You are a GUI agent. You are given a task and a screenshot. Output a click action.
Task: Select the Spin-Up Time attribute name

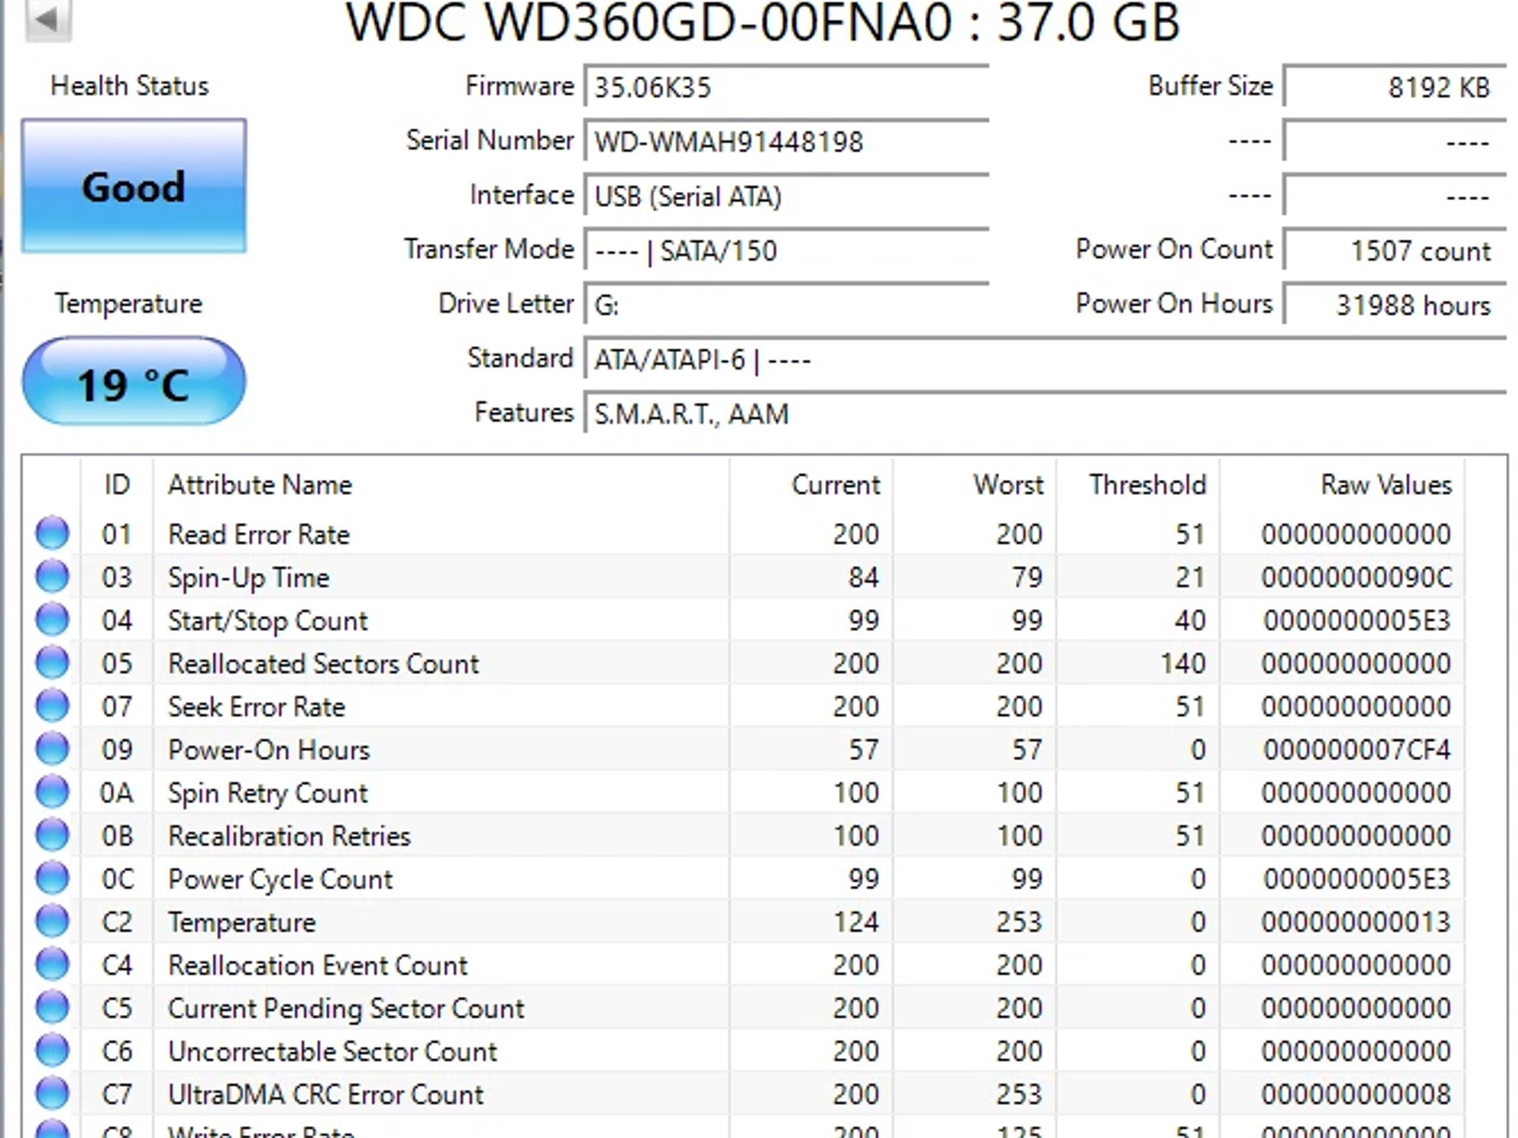248,577
